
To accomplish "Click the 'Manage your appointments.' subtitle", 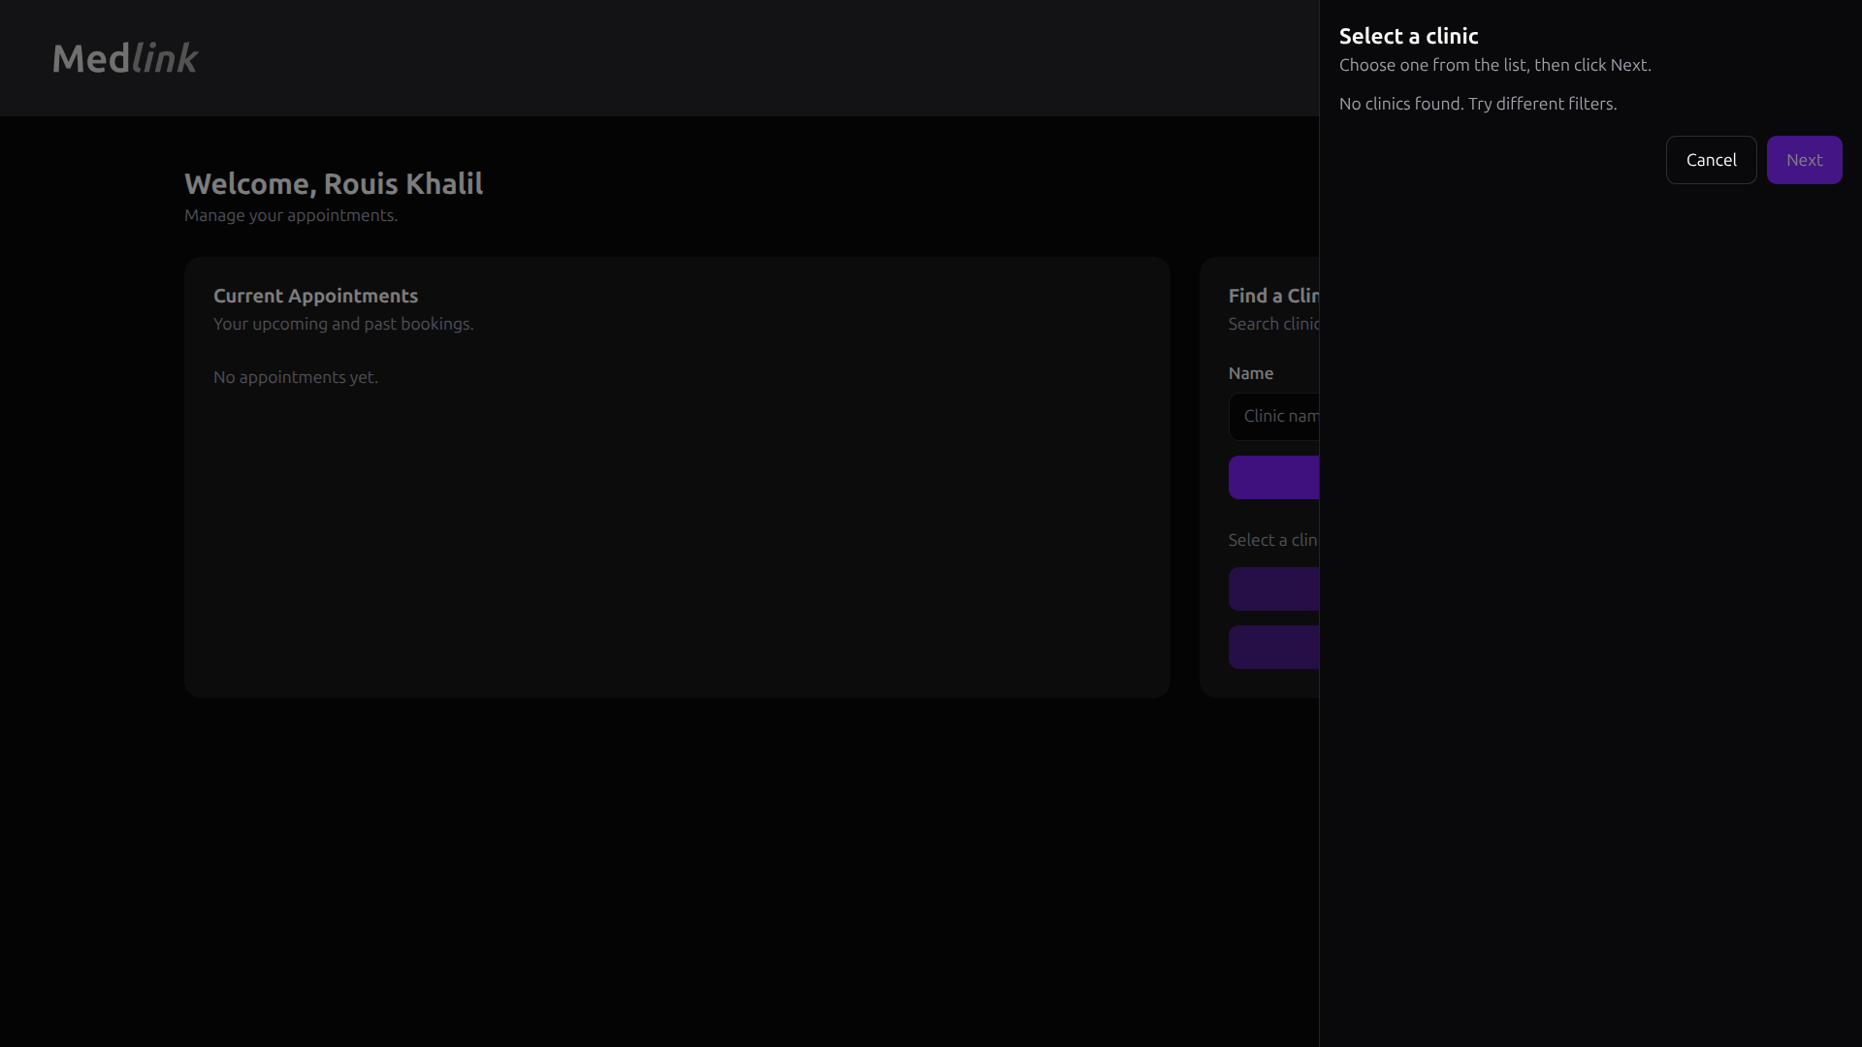I will (291, 215).
